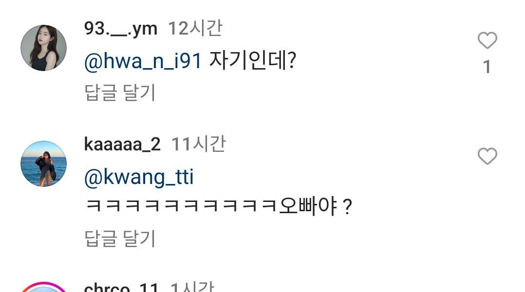Select the comment text ending in 오빠야?
Viewport: 525px width, 292px height.
(219, 206)
